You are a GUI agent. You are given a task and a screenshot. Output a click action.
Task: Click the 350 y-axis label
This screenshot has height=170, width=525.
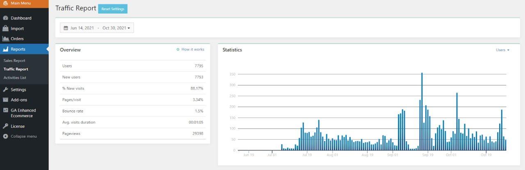pos(233,74)
